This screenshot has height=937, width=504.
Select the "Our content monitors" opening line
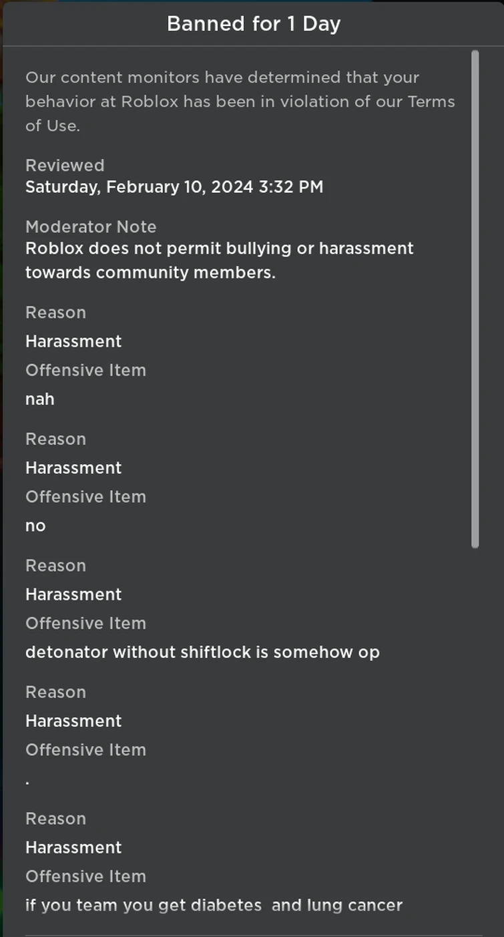click(222, 77)
